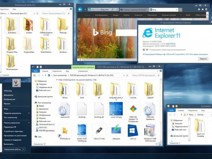Open Поделиться tab in Локальный диск (C:) window
This screenshot has height=159, width=212.
(x=4, y=9)
